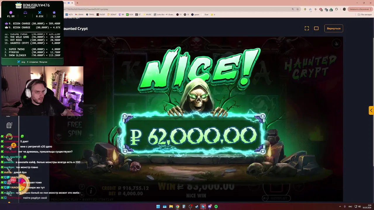Click the microphone tray icon
Image resolution: width=374 pixels, height=210 pixels.
(x=345, y=206)
